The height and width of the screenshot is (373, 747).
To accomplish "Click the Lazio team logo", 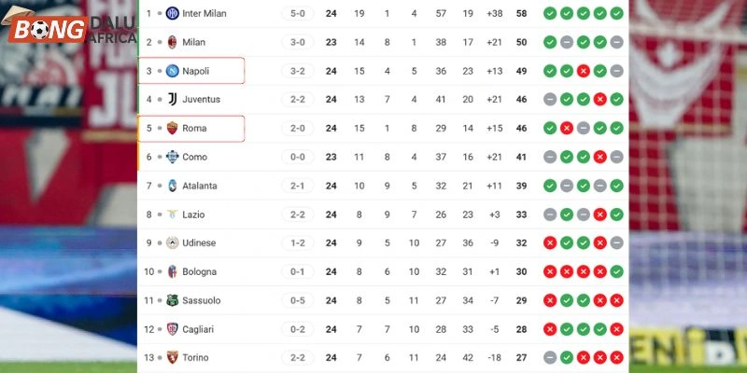I will [172, 214].
